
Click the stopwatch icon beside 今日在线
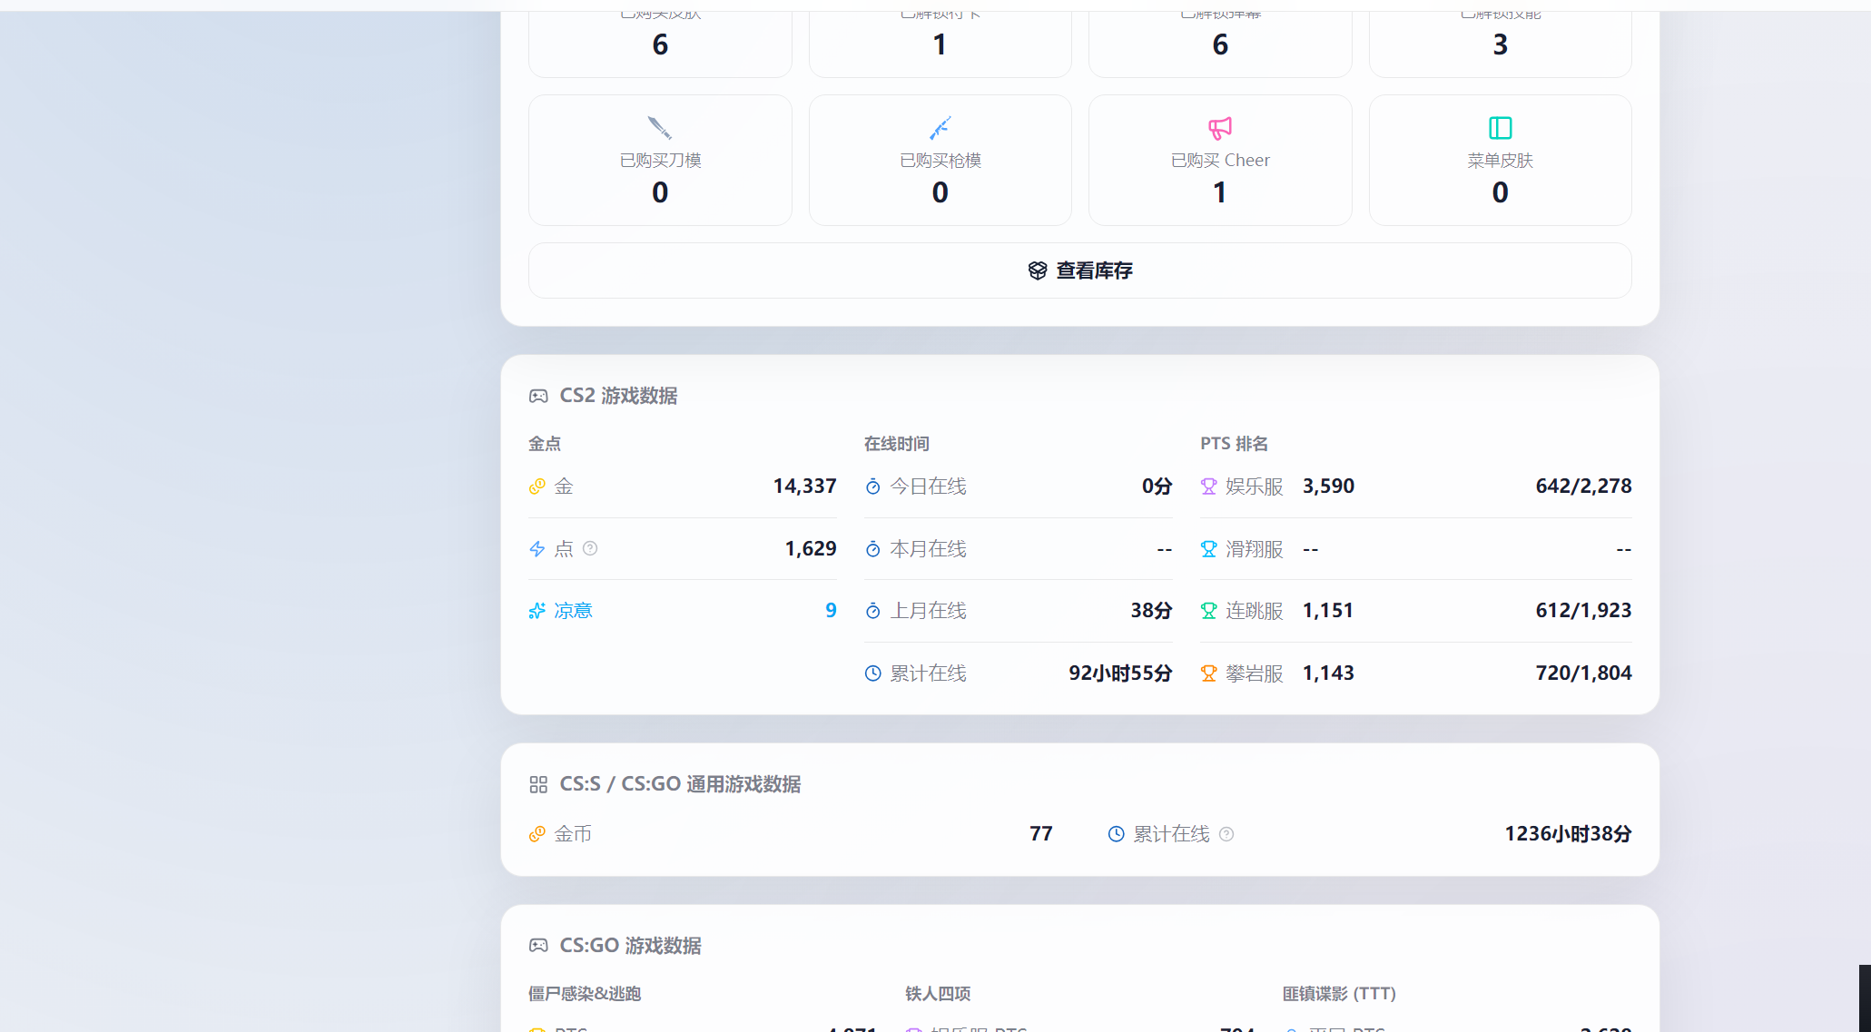pos(872,487)
